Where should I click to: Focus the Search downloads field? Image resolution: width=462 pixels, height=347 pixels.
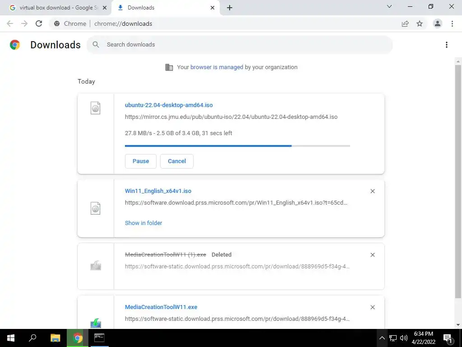click(x=240, y=45)
